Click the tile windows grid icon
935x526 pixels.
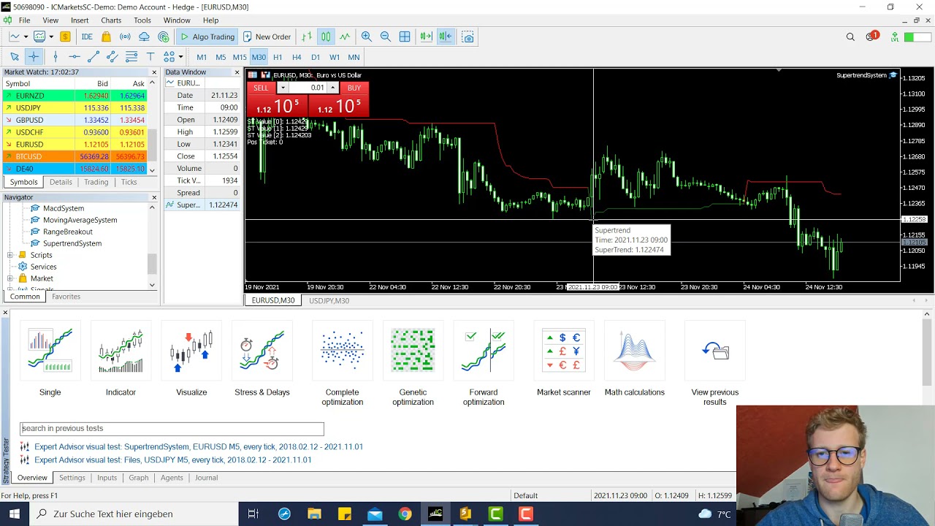tap(405, 37)
